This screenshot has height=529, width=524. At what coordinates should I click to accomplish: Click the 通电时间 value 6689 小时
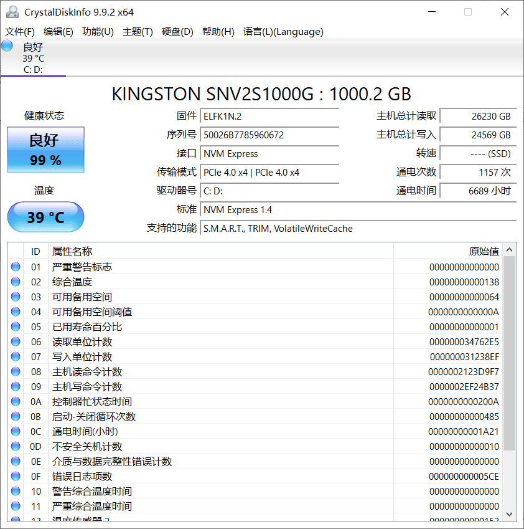tap(478, 191)
